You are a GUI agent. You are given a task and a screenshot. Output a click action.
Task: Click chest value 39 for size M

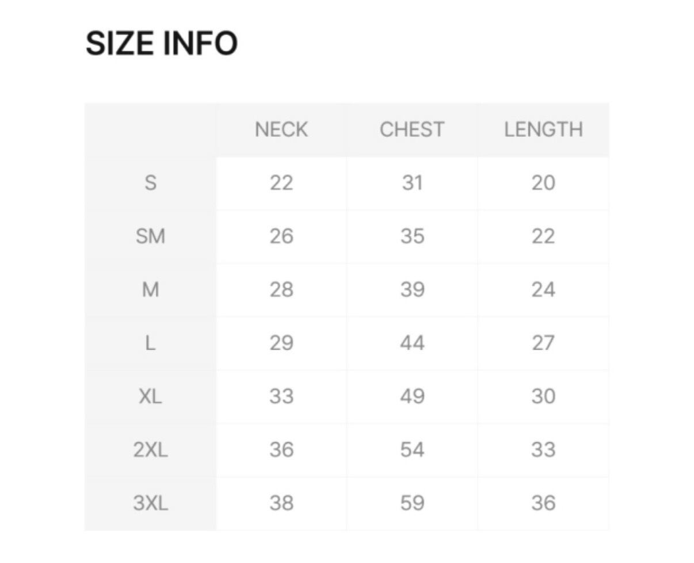(x=412, y=289)
